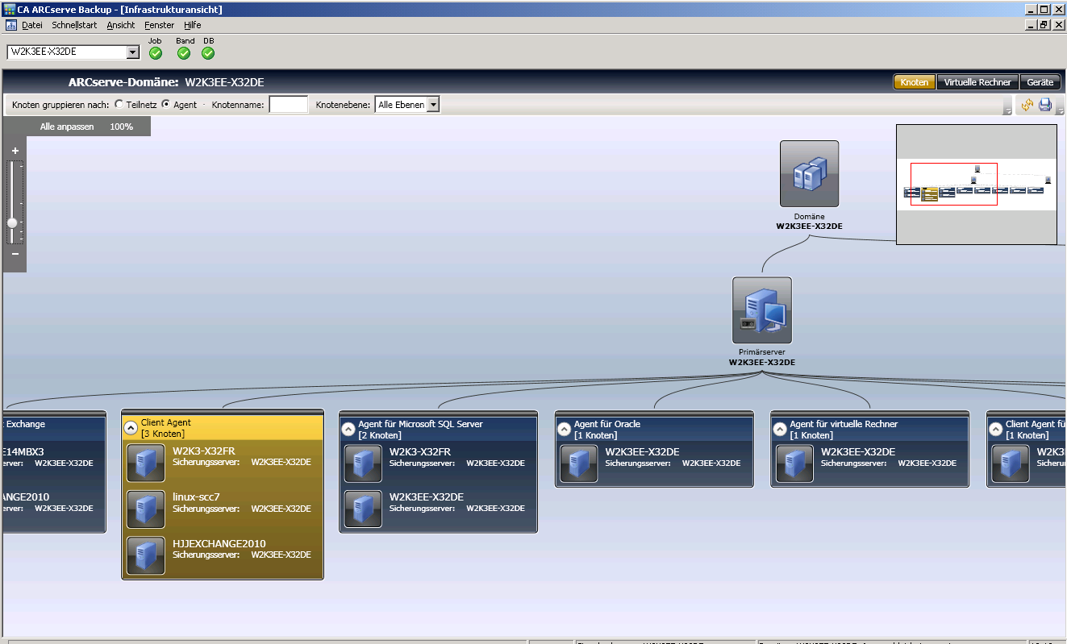Click the linux-scc7 node name

point(197,497)
